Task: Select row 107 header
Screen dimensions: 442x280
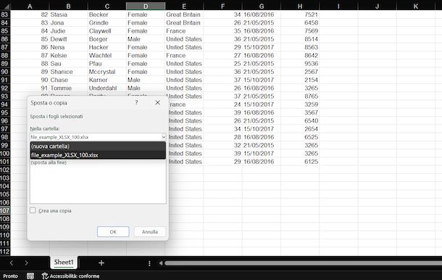Action: (5, 210)
